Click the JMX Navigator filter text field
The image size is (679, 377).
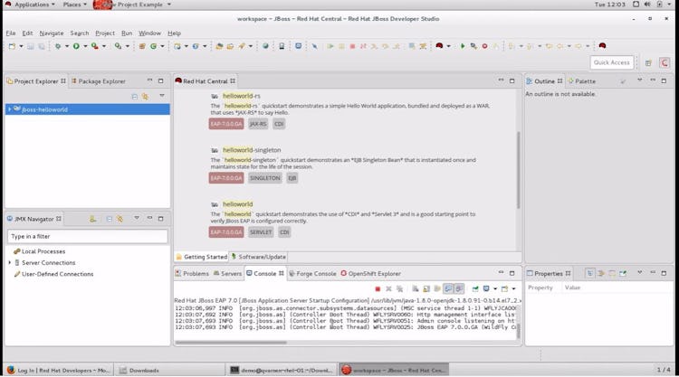pyautogui.click(x=88, y=237)
